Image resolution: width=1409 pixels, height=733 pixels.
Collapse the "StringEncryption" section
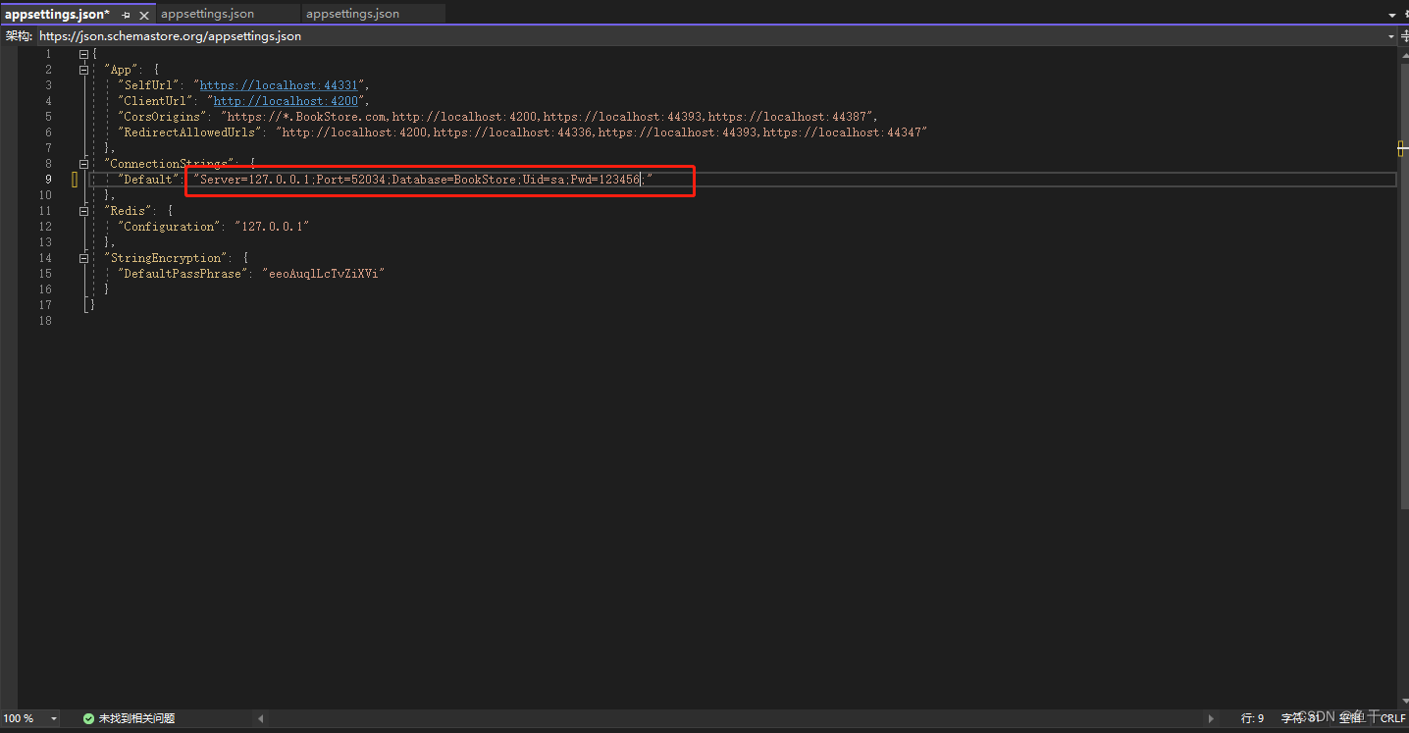84,258
